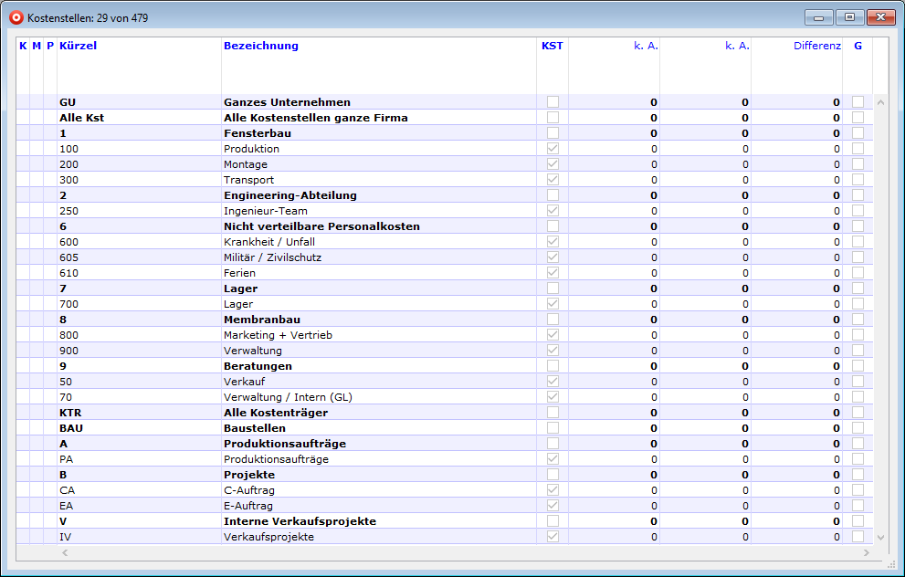Click horizontal scrollbar left arrow
This screenshot has height=577, width=905.
(65, 553)
